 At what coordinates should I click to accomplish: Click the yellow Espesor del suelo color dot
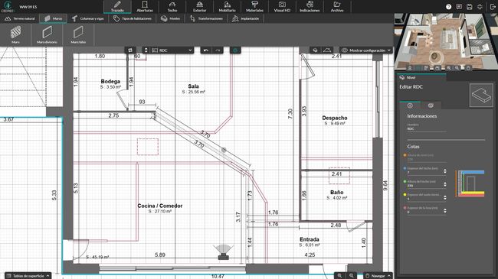point(405,195)
